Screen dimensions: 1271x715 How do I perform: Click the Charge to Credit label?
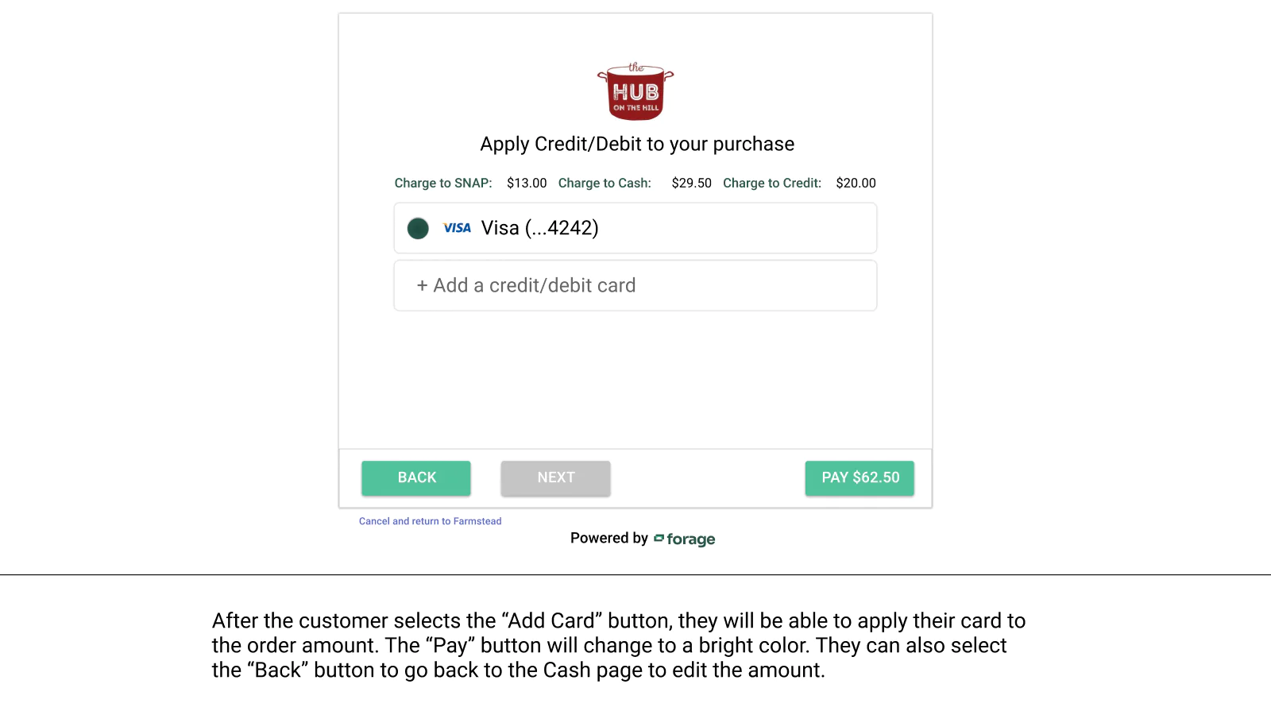[x=772, y=183]
